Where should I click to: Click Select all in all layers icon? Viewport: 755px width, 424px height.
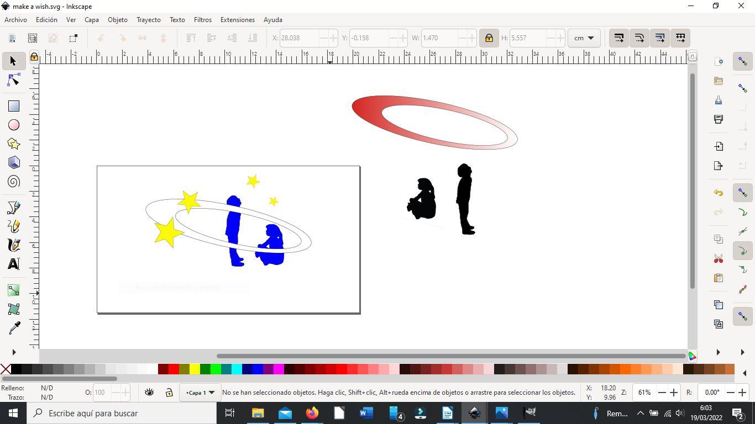(33, 38)
